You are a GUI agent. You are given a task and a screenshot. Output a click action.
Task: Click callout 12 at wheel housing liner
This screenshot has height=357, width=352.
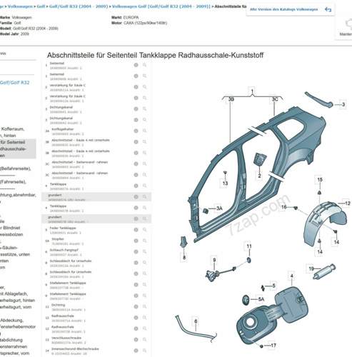[348, 203]
